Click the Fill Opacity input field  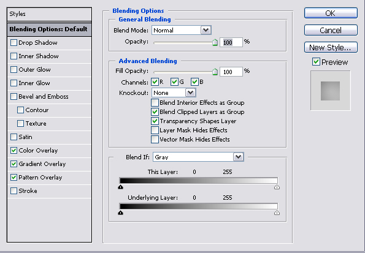[231, 72]
